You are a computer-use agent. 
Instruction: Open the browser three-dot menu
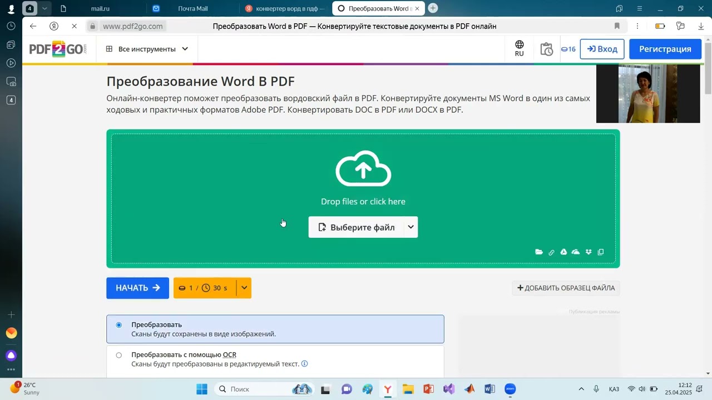(x=637, y=26)
